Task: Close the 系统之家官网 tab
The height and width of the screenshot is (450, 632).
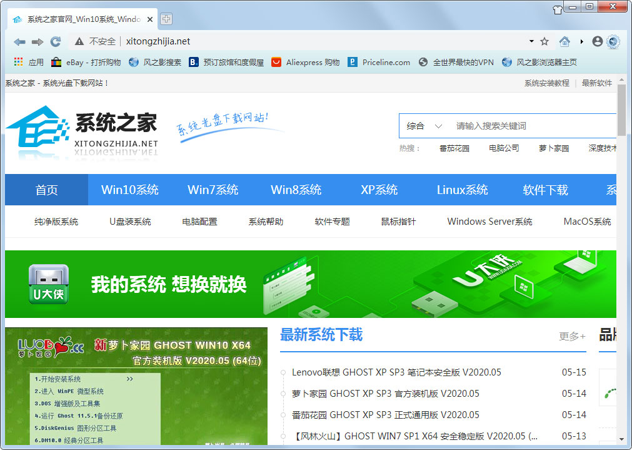Action: click(x=150, y=19)
